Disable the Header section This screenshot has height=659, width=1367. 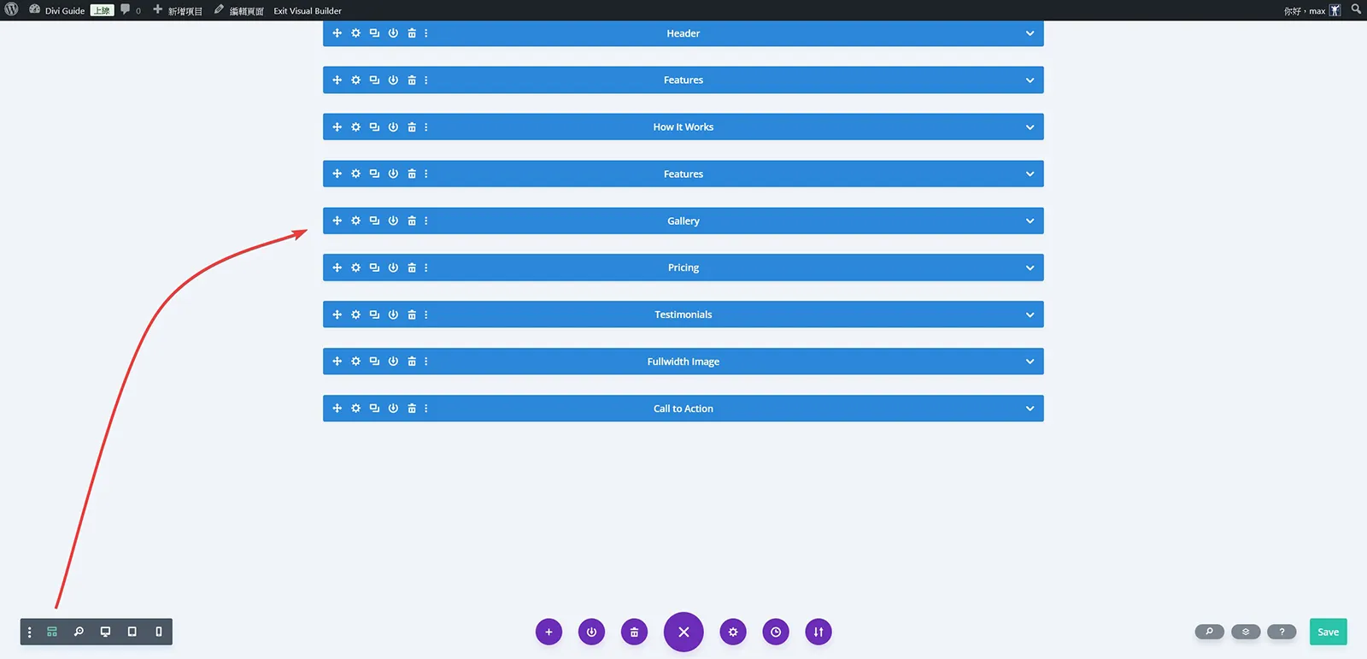point(393,33)
